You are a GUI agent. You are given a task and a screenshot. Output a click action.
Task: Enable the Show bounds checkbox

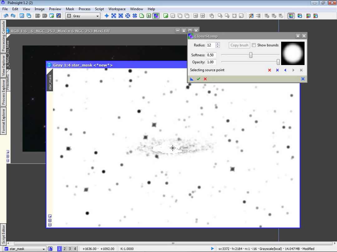tap(254, 45)
